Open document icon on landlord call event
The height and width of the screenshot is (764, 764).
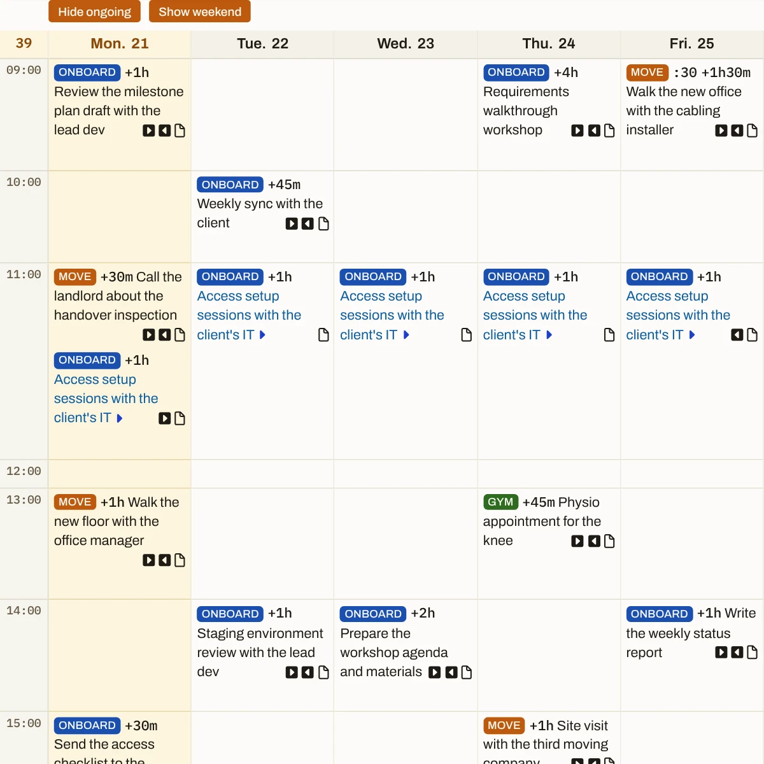[180, 335]
